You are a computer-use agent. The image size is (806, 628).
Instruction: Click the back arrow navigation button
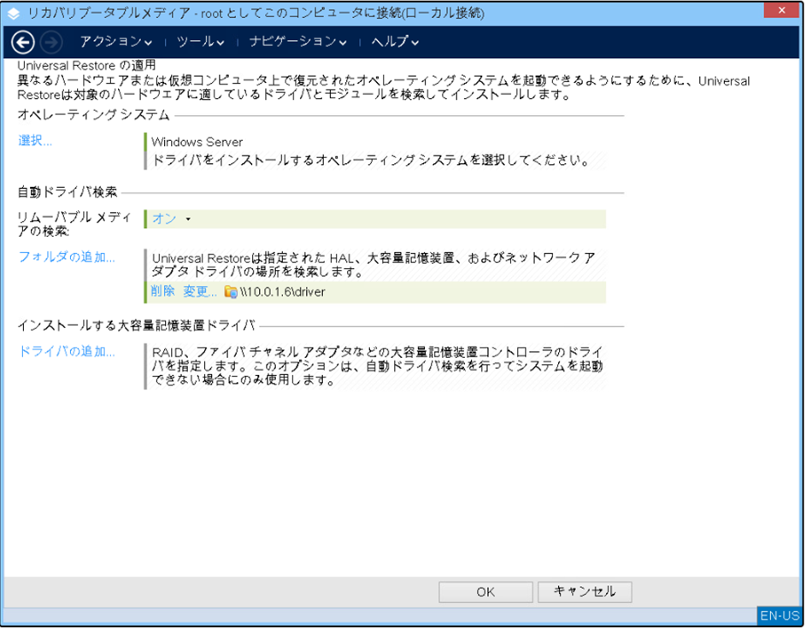[24, 41]
